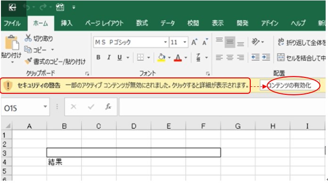Toggle Underline formatting
328x183 pixels.
coord(119,57)
